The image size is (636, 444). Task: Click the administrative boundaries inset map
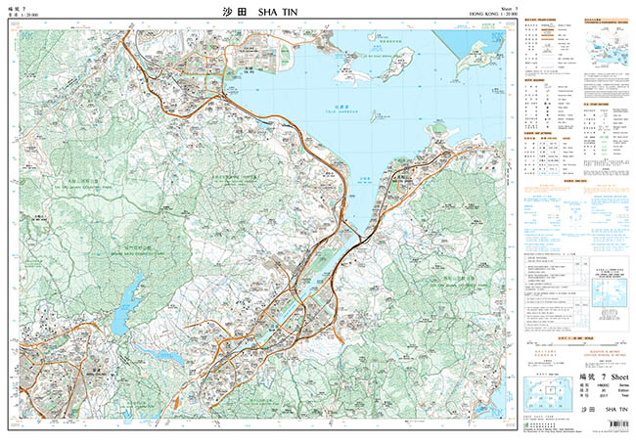click(x=608, y=47)
